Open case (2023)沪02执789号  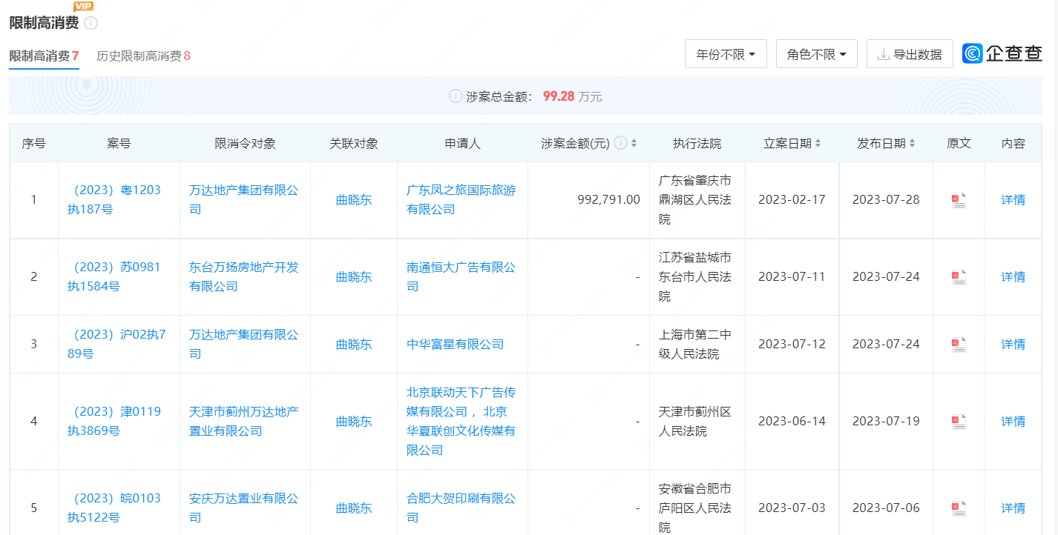tap(116, 344)
